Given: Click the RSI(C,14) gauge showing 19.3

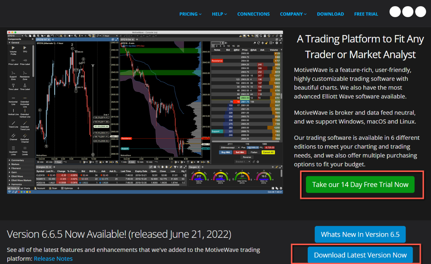Looking at the screenshot, I should [x=264, y=177].
